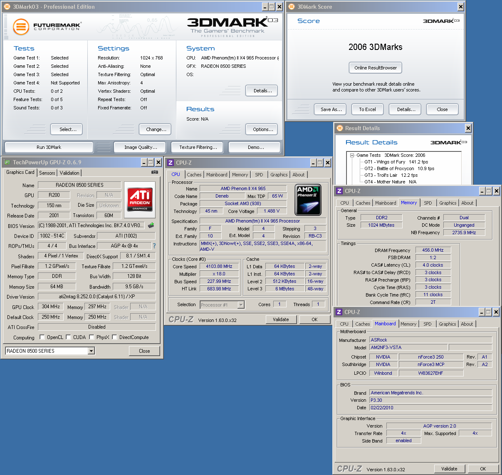This screenshot has width=502, height=475.
Task: Click the 2006 3DMarks score text
Action: (x=375, y=47)
